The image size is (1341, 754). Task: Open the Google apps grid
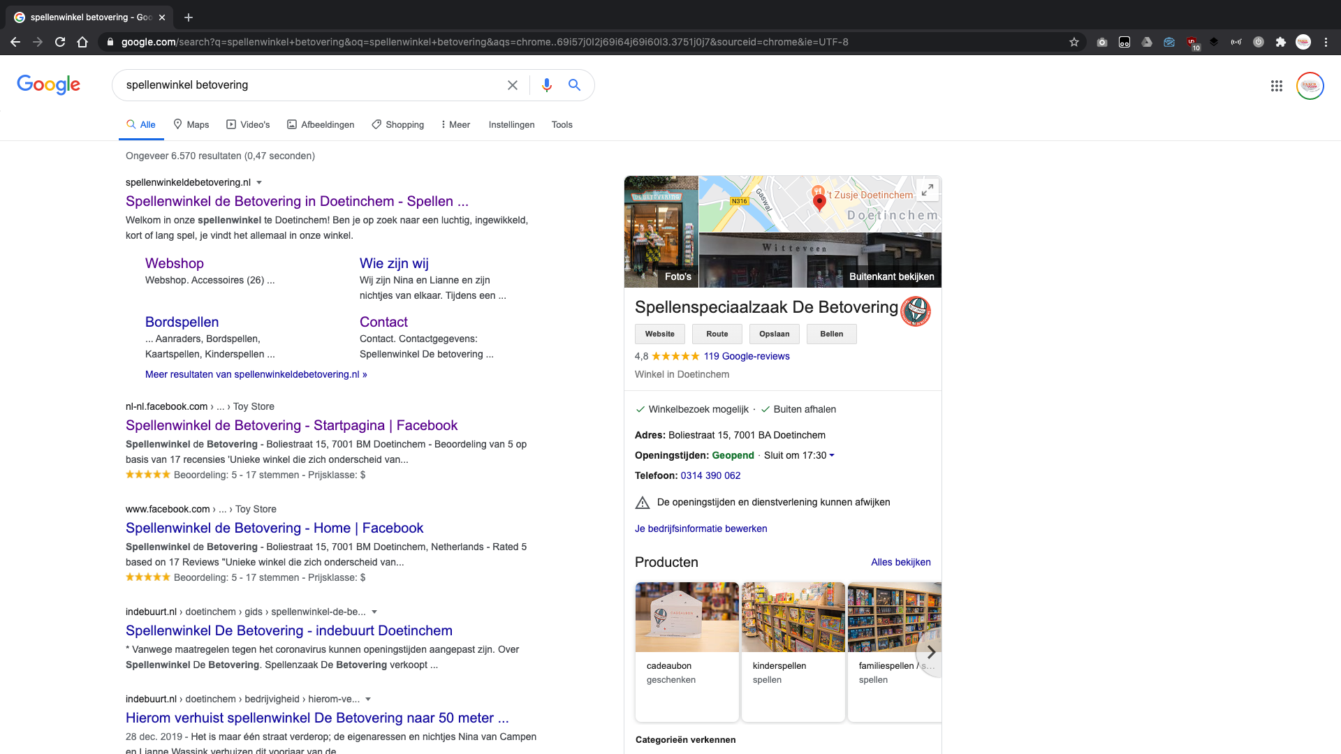tap(1277, 86)
